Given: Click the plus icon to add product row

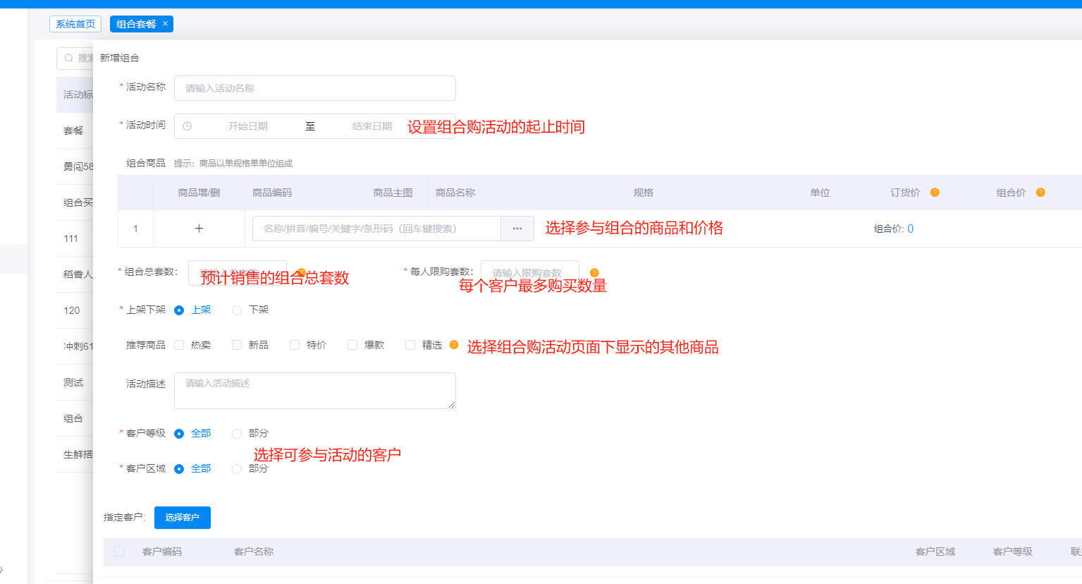Looking at the screenshot, I should point(199,229).
